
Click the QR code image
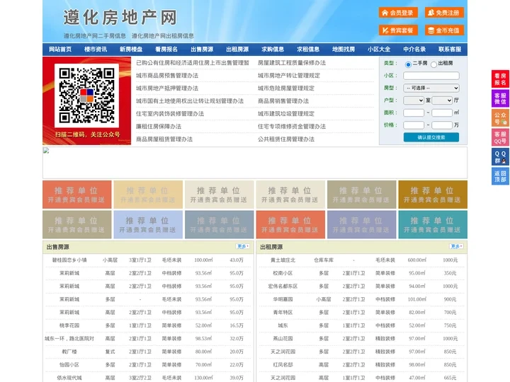86,95
